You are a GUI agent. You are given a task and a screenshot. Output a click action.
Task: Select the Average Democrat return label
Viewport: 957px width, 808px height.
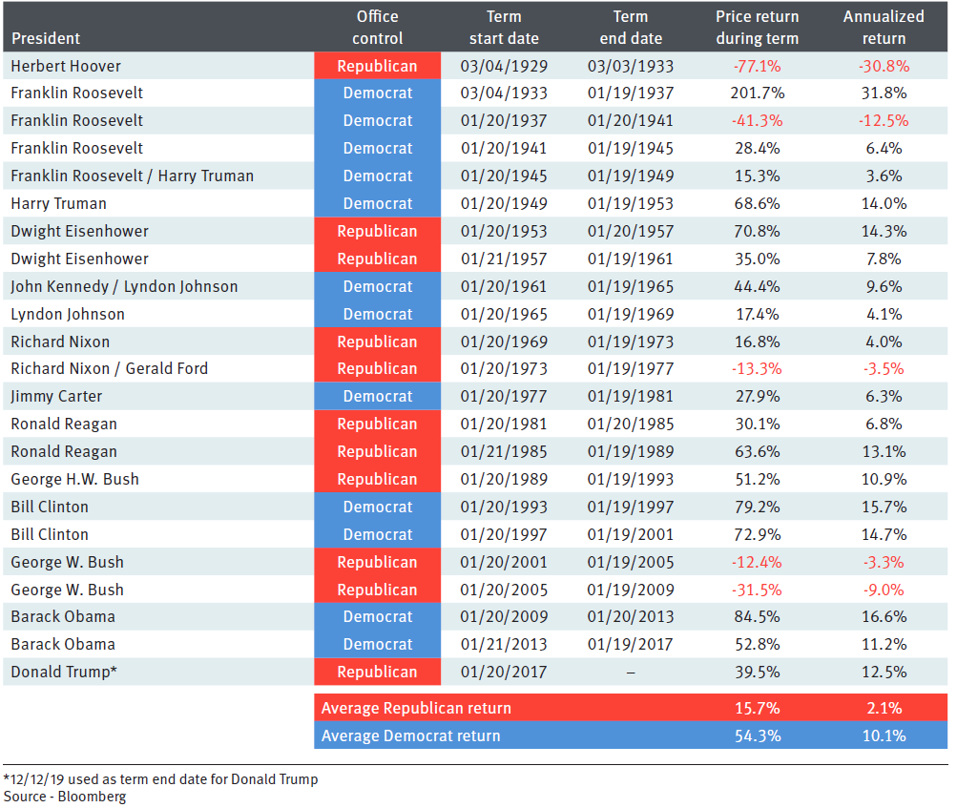(x=410, y=735)
